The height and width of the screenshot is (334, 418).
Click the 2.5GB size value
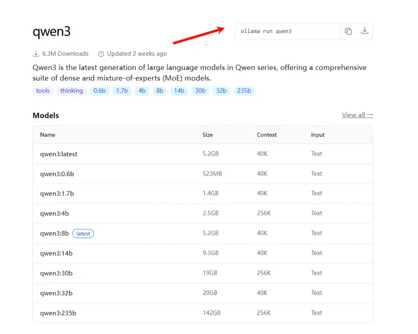tap(211, 213)
